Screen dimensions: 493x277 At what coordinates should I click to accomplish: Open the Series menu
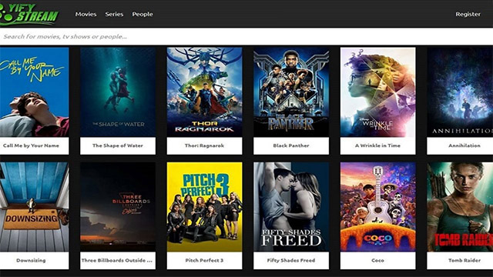click(114, 14)
